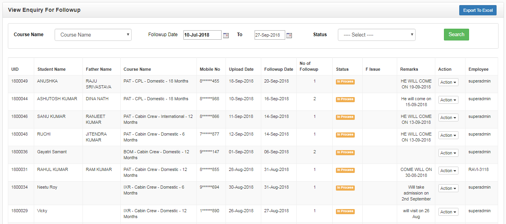Click the Course Name column header
This screenshot has width=506, height=224.
click(x=137, y=69)
